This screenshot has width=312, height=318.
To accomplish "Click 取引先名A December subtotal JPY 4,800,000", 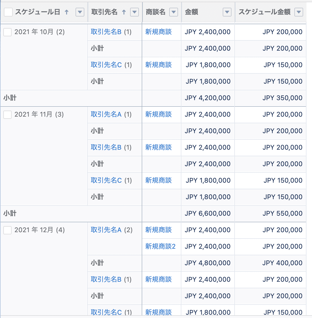I will click(x=208, y=263).
